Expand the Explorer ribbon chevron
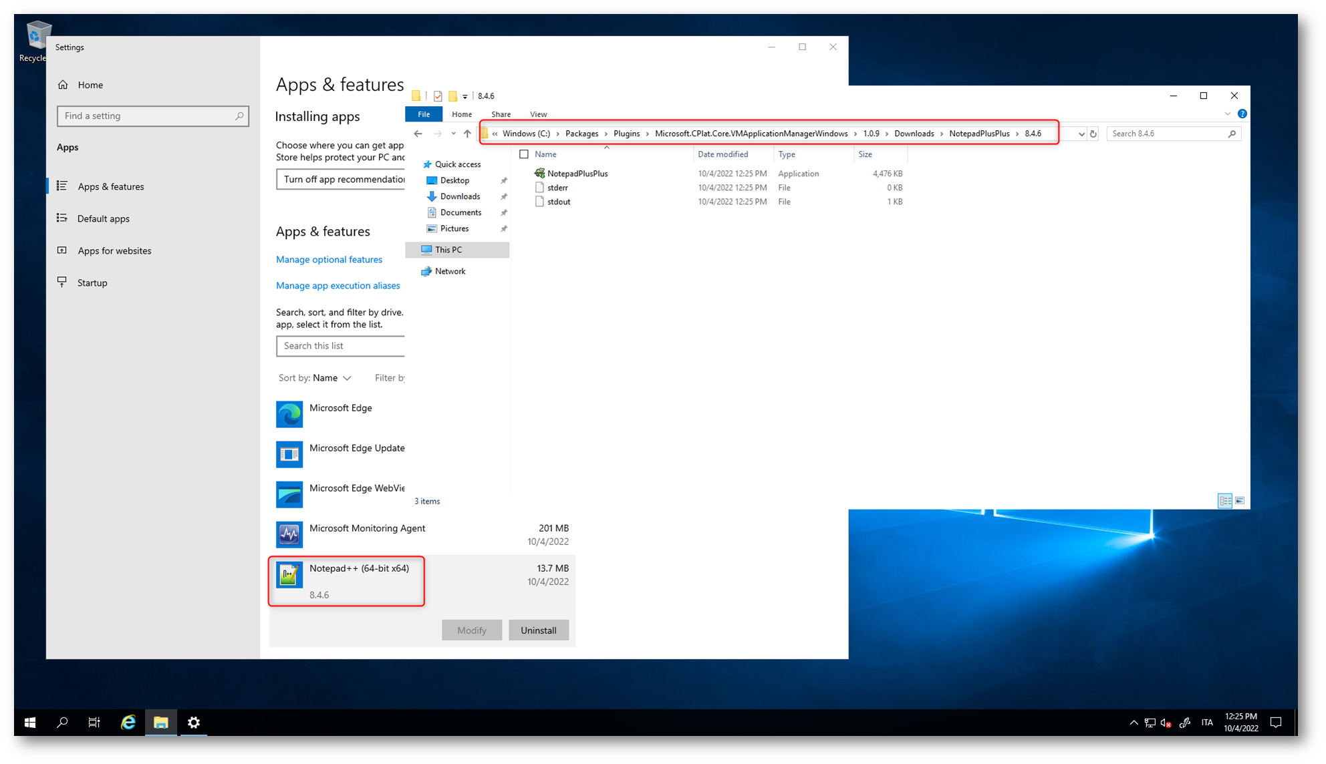The width and height of the screenshot is (1326, 764). (1227, 114)
